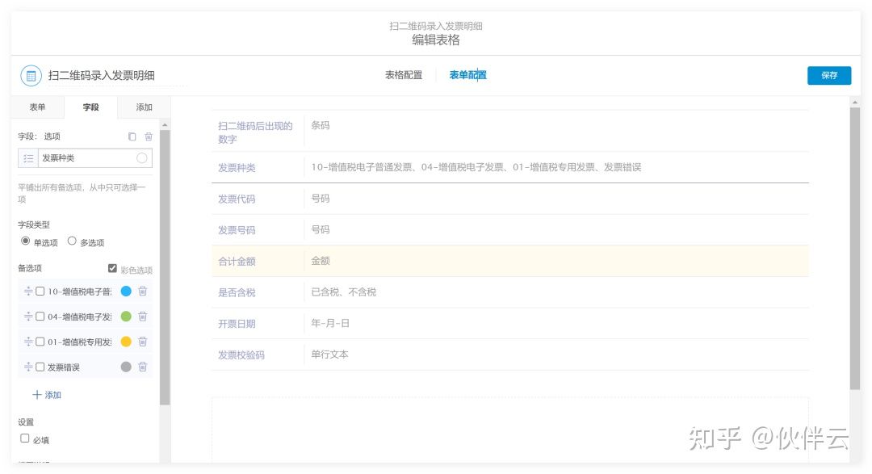Image resolution: width=872 pixels, height=474 pixels.
Task: Change the yellow color swatch of 01 option
Action: tap(126, 342)
